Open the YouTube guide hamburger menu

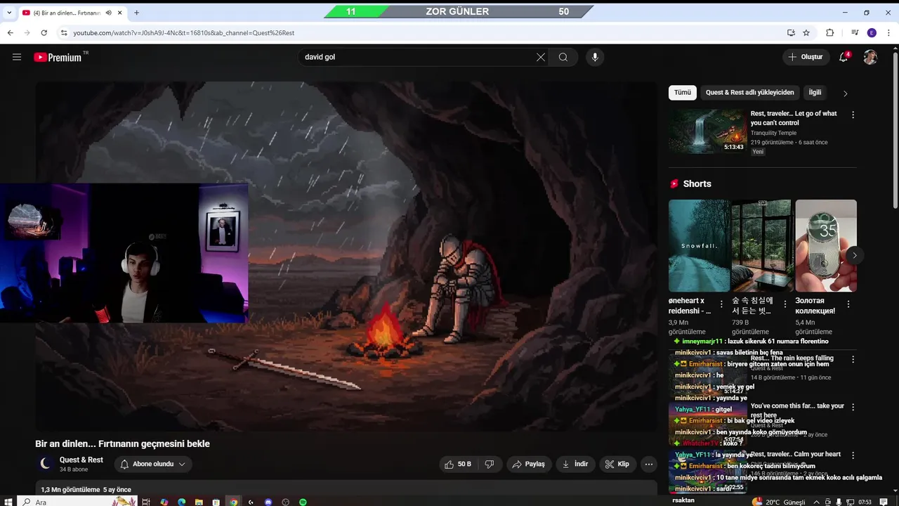point(17,57)
